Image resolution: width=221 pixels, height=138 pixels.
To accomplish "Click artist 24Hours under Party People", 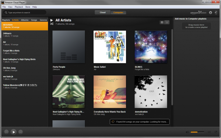I will [x=56, y=70].
